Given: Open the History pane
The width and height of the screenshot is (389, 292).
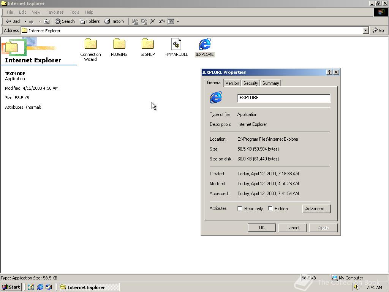Looking at the screenshot, I should click(114, 21).
